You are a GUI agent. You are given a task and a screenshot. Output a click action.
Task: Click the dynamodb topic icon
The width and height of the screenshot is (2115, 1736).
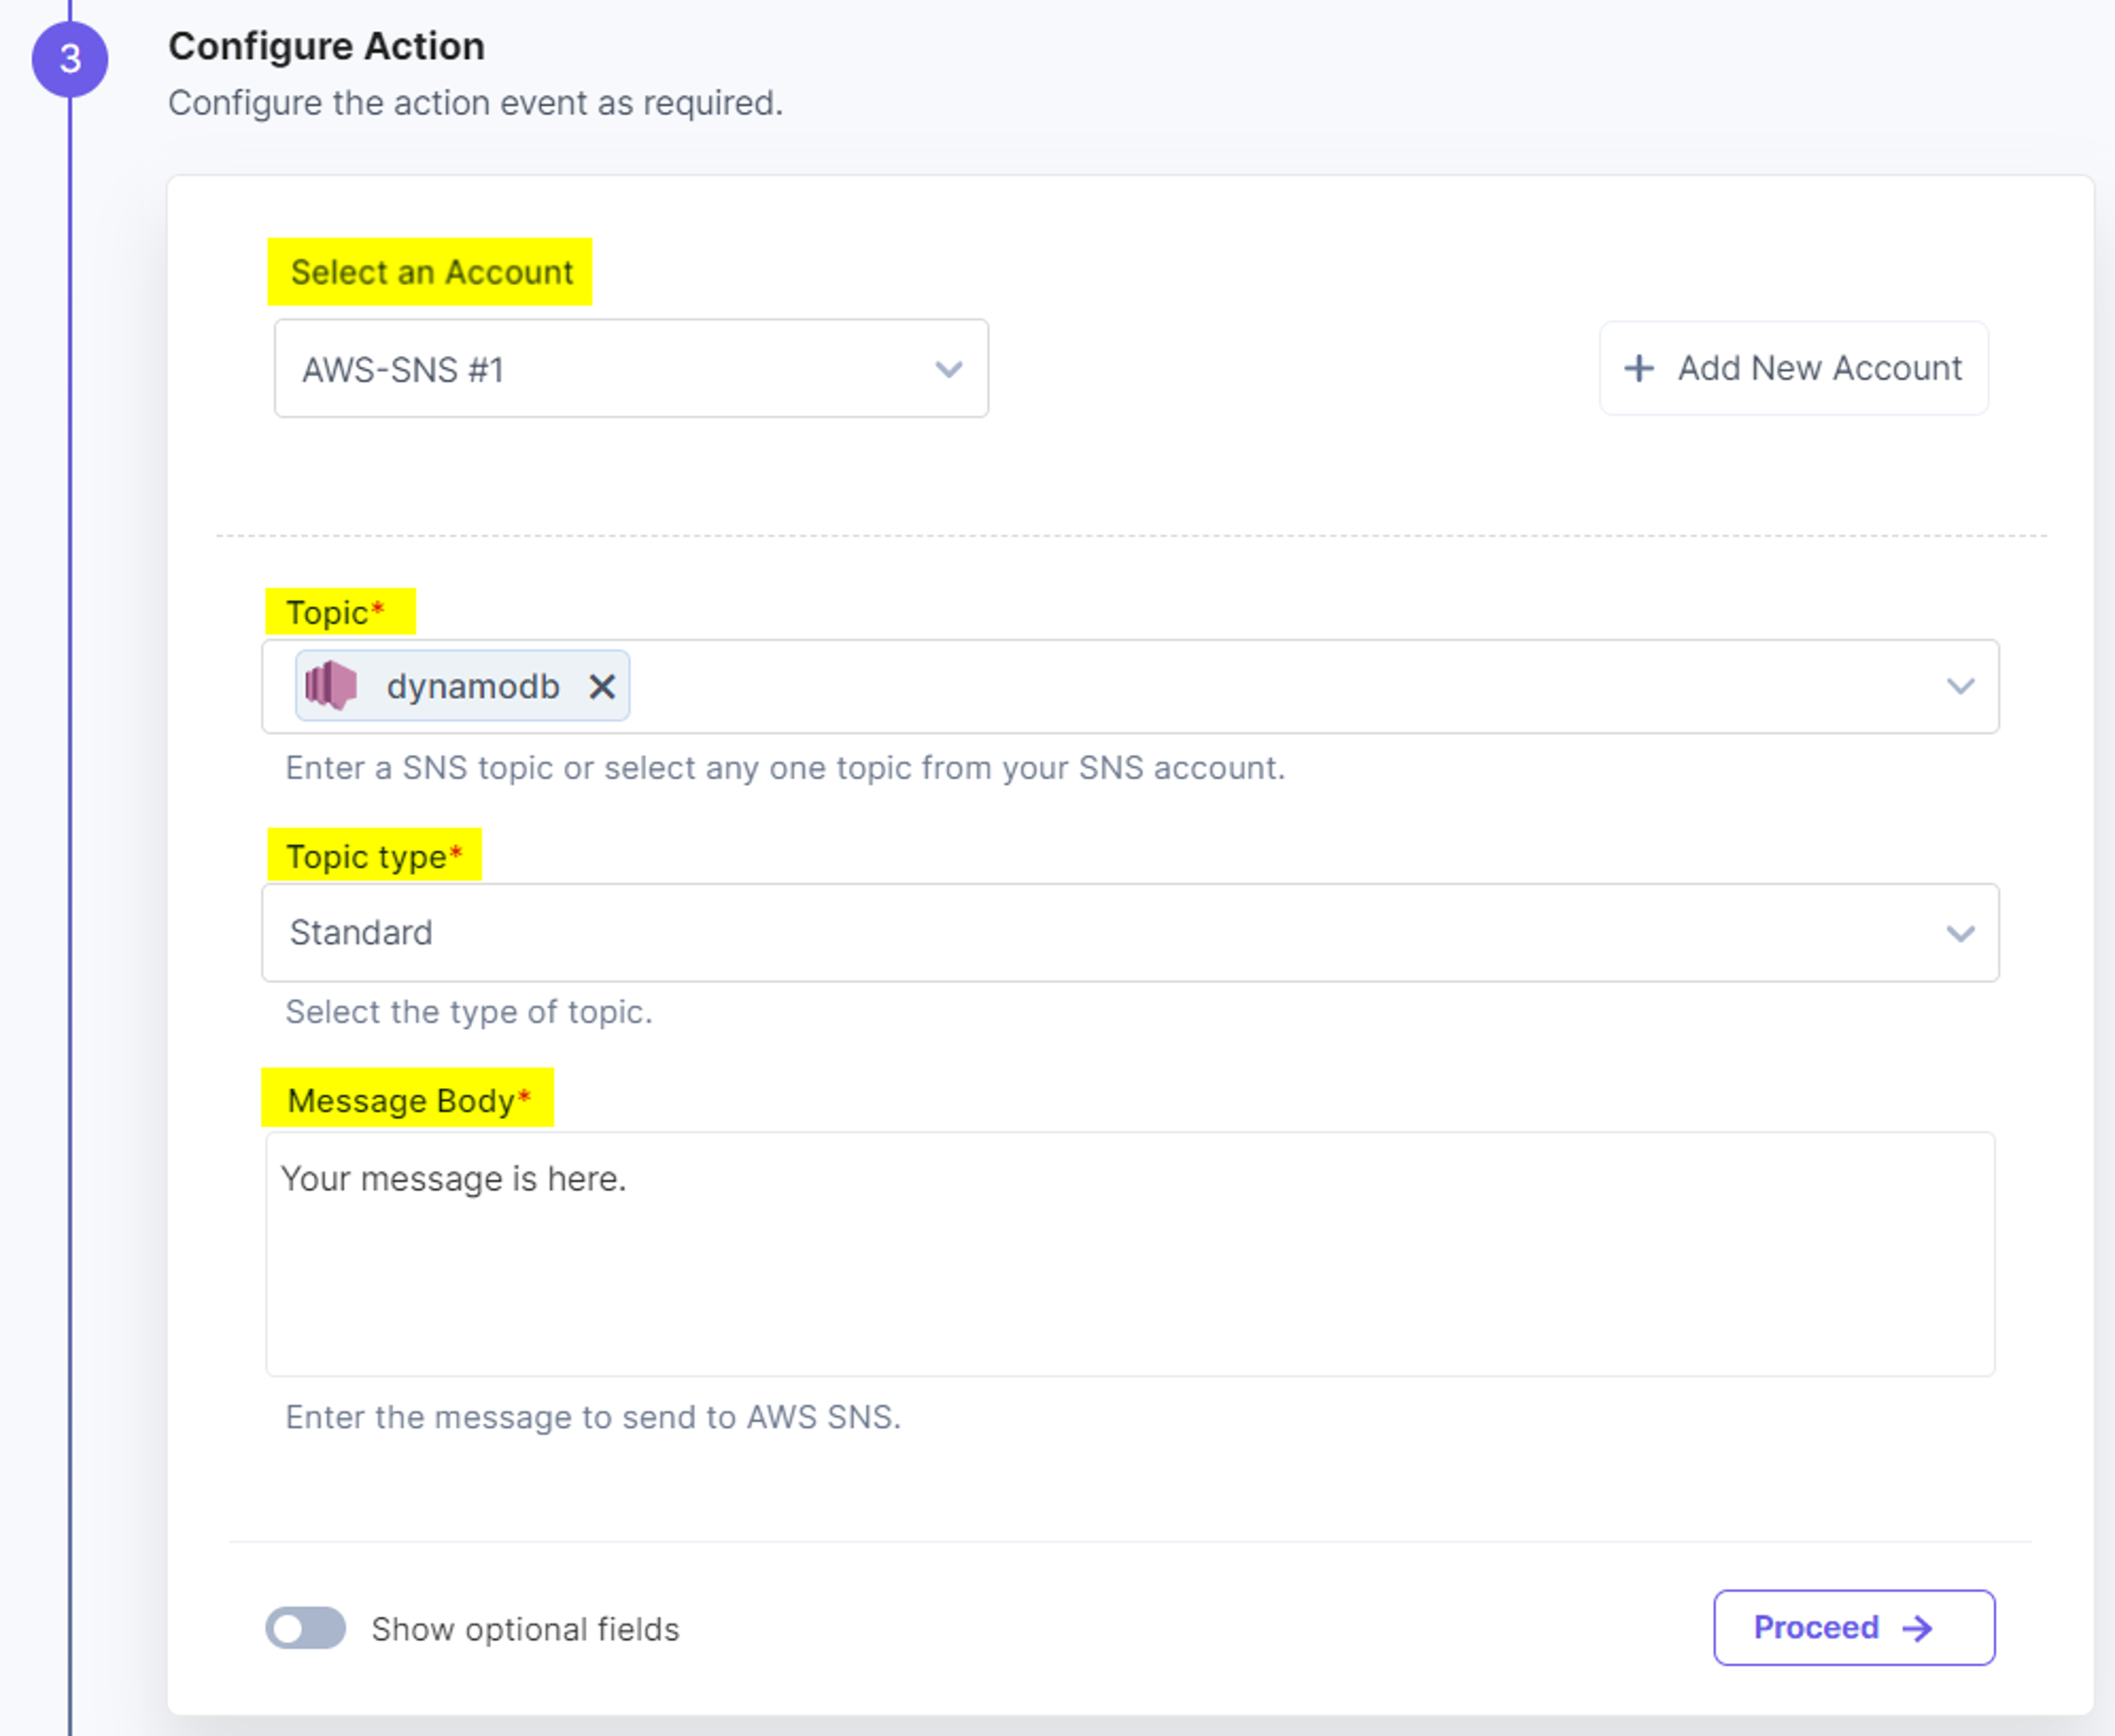coord(331,686)
